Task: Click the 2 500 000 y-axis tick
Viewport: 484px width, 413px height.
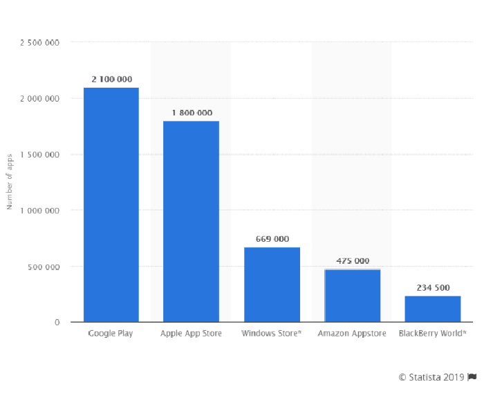Action: (x=40, y=43)
